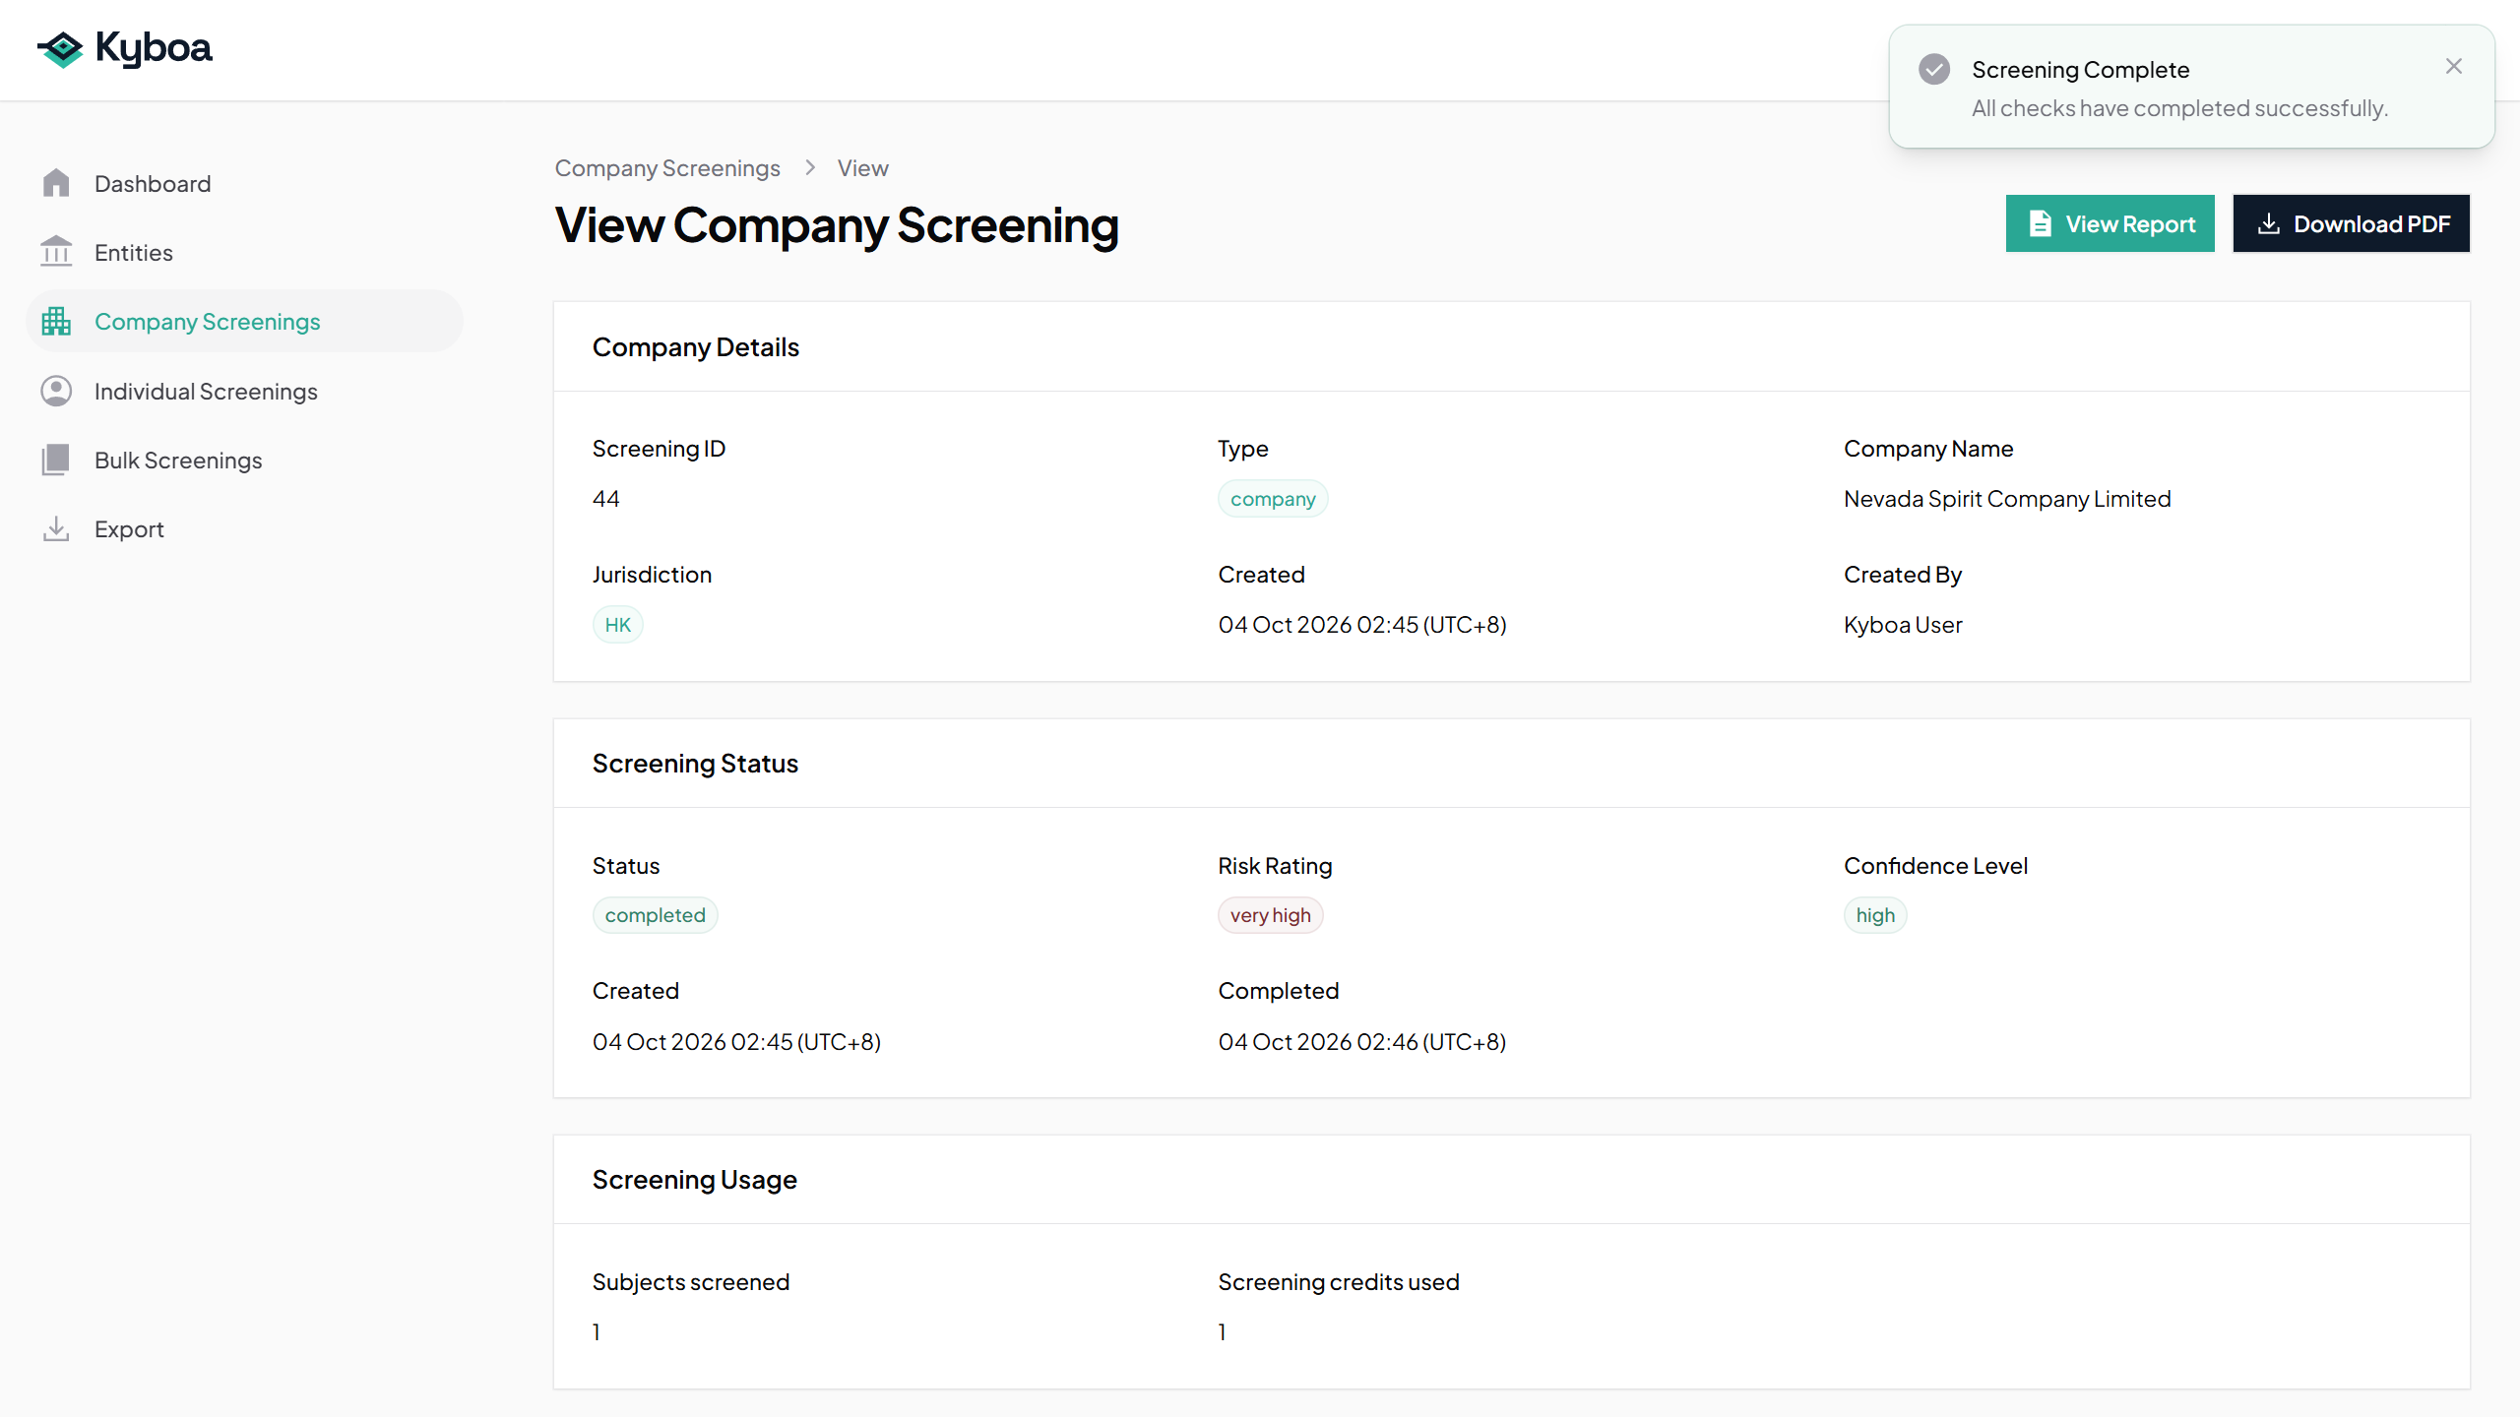The image size is (2520, 1417).
Task: Click the Company Screenings breadcrumb link
Action: (x=667, y=168)
